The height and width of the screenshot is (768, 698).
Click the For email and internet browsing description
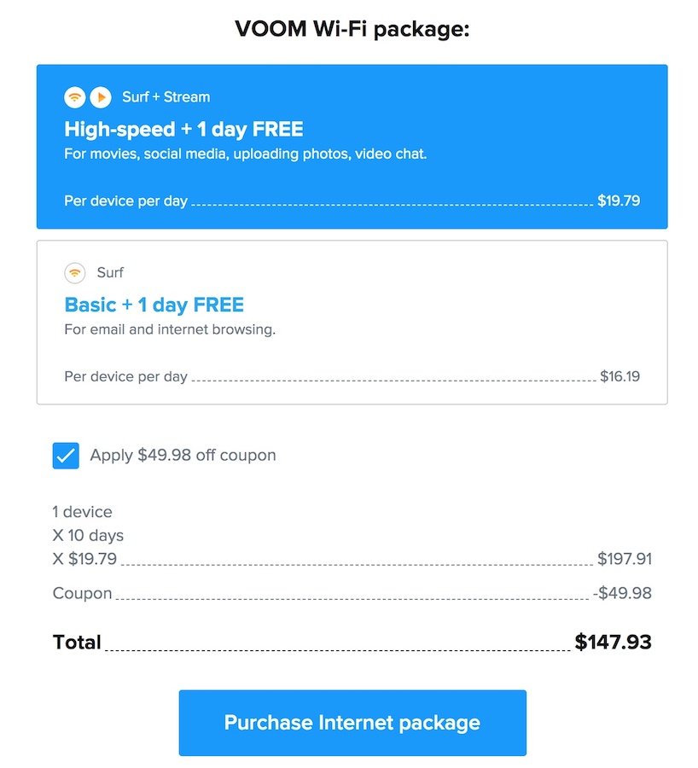(170, 329)
